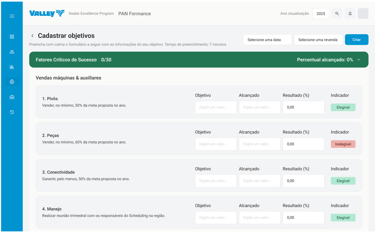Open the briefcase icon in sidebar
375x233 pixels.
click(12, 97)
